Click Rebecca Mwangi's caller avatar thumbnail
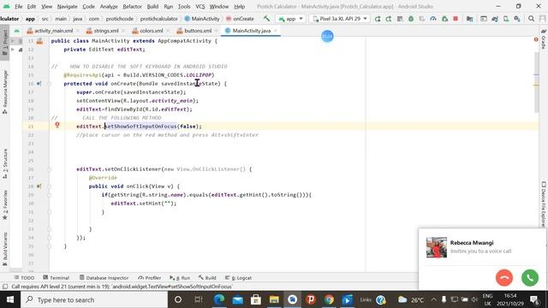This screenshot has width=548, height=308. coord(437,247)
